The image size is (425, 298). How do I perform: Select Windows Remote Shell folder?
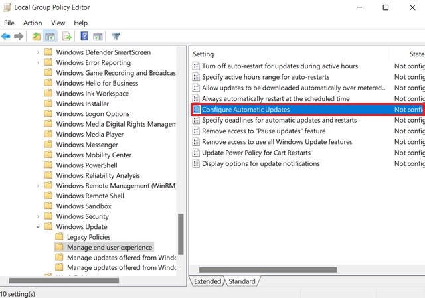pos(84,196)
